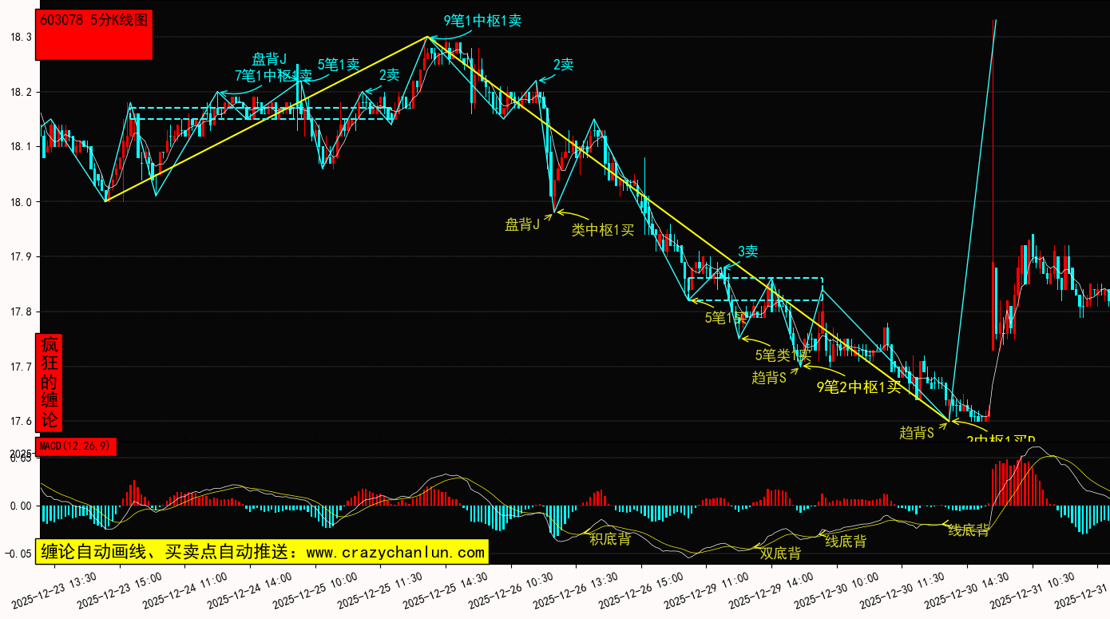Click the yellow 5笔1买 buy marker

coord(724,318)
